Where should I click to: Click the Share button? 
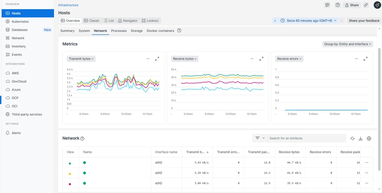(x=352, y=5)
